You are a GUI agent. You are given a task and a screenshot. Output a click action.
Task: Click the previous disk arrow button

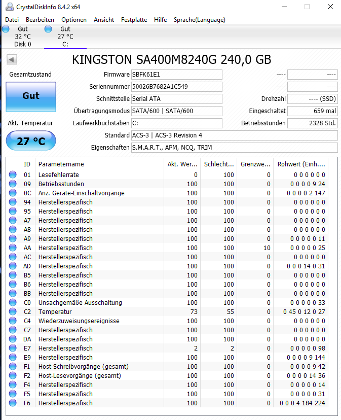coord(12,59)
